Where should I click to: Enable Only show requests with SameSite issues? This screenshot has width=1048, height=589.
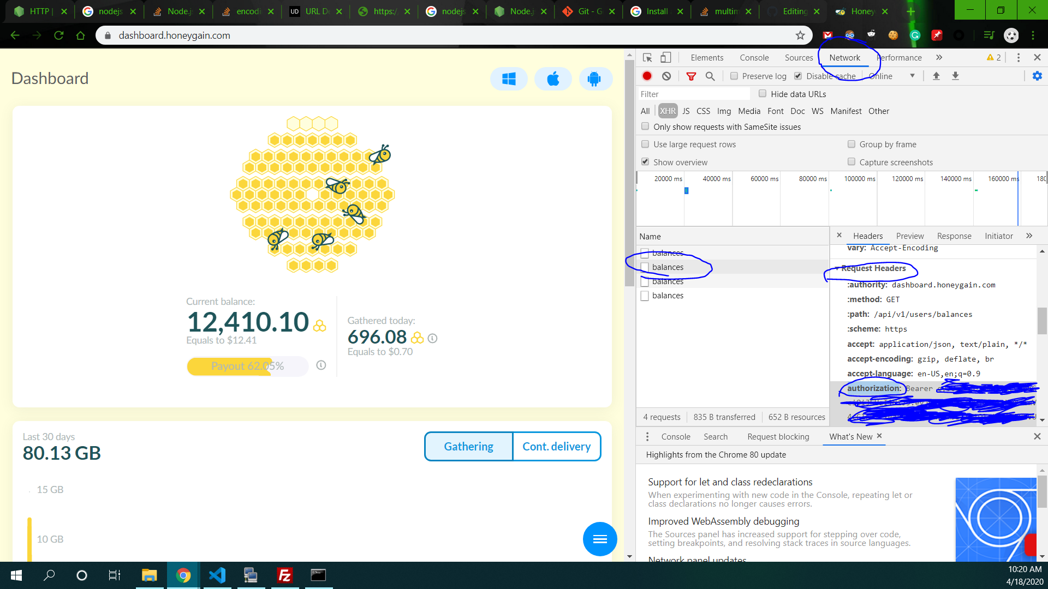coord(645,127)
